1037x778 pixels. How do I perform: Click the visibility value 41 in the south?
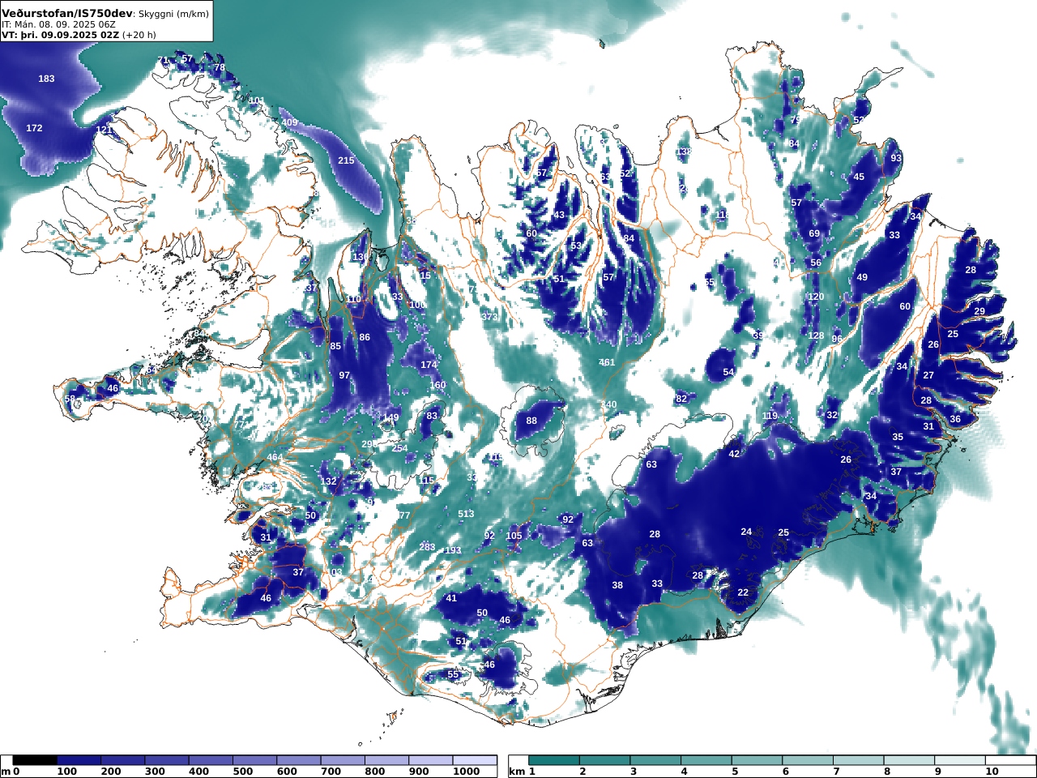452,598
